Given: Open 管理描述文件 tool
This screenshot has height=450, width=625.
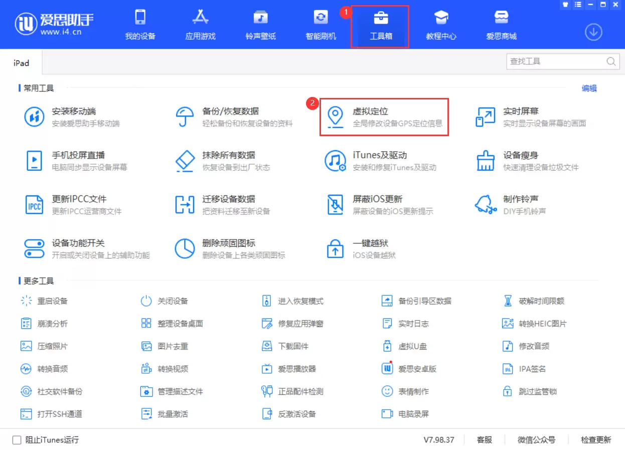Looking at the screenshot, I should tap(172, 391).
